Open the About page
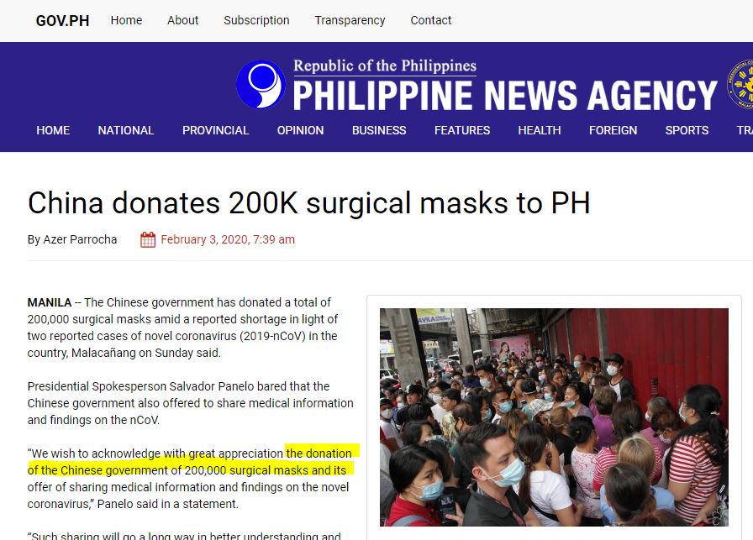Viewport: 753px width, 540px height. (183, 20)
